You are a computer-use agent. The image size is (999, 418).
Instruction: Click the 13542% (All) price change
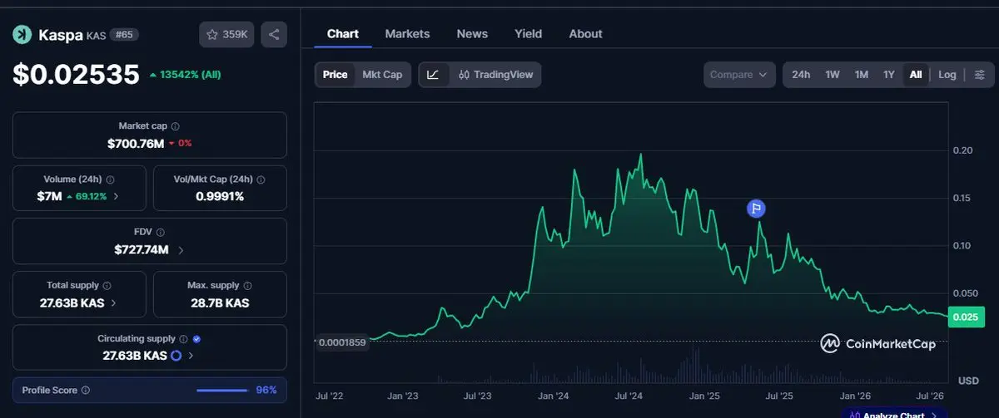pyautogui.click(x=185, y=75)
